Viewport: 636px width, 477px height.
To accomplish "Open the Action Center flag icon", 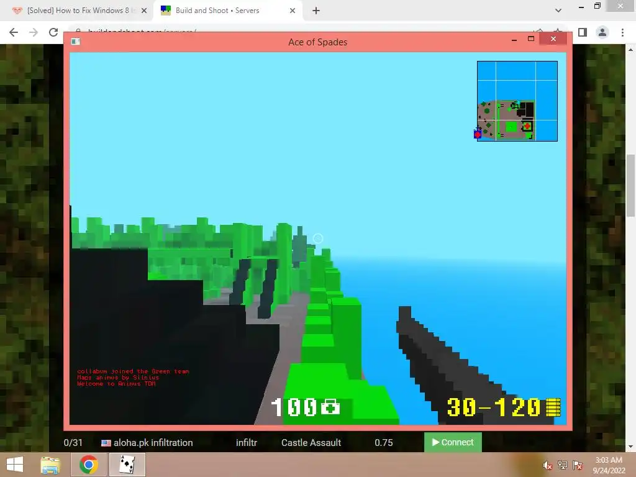I will click(x=578, y=465).
